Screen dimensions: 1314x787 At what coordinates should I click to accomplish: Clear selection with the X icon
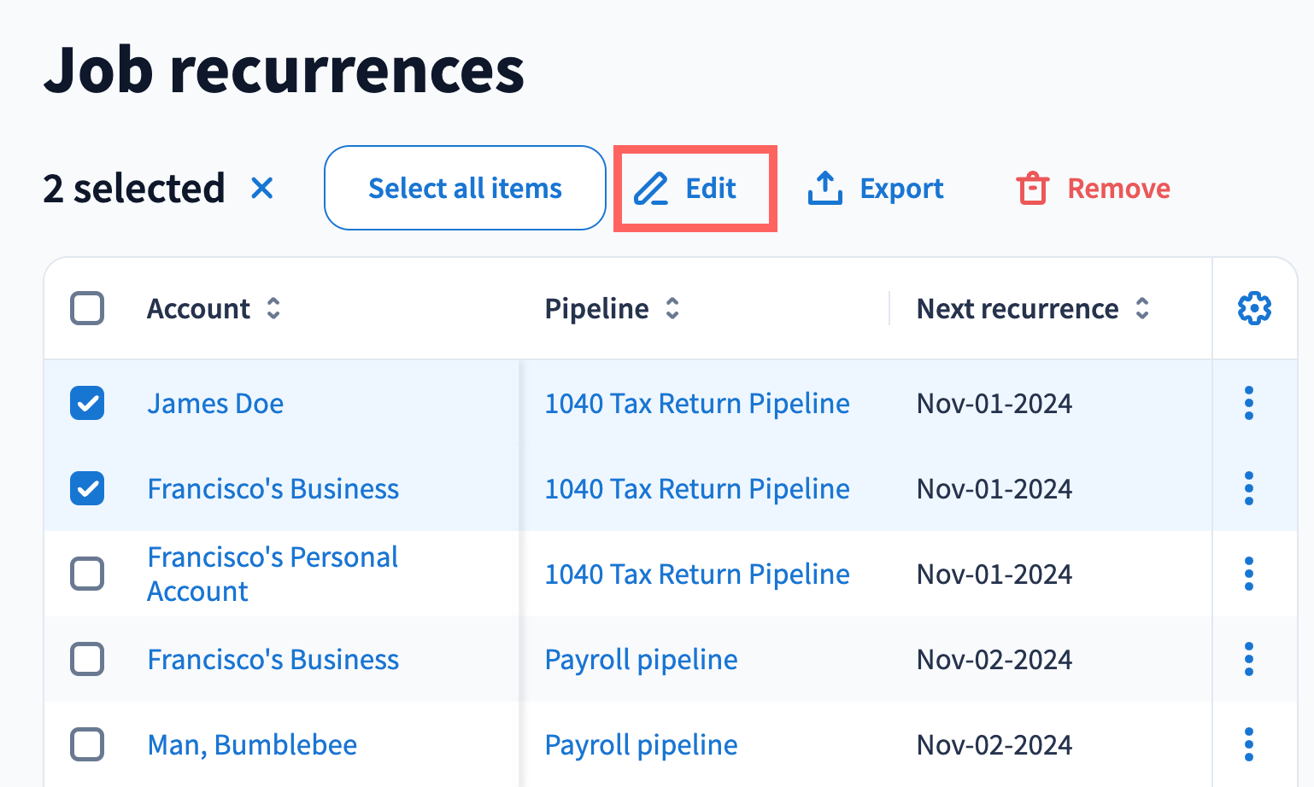coord(262,188)
